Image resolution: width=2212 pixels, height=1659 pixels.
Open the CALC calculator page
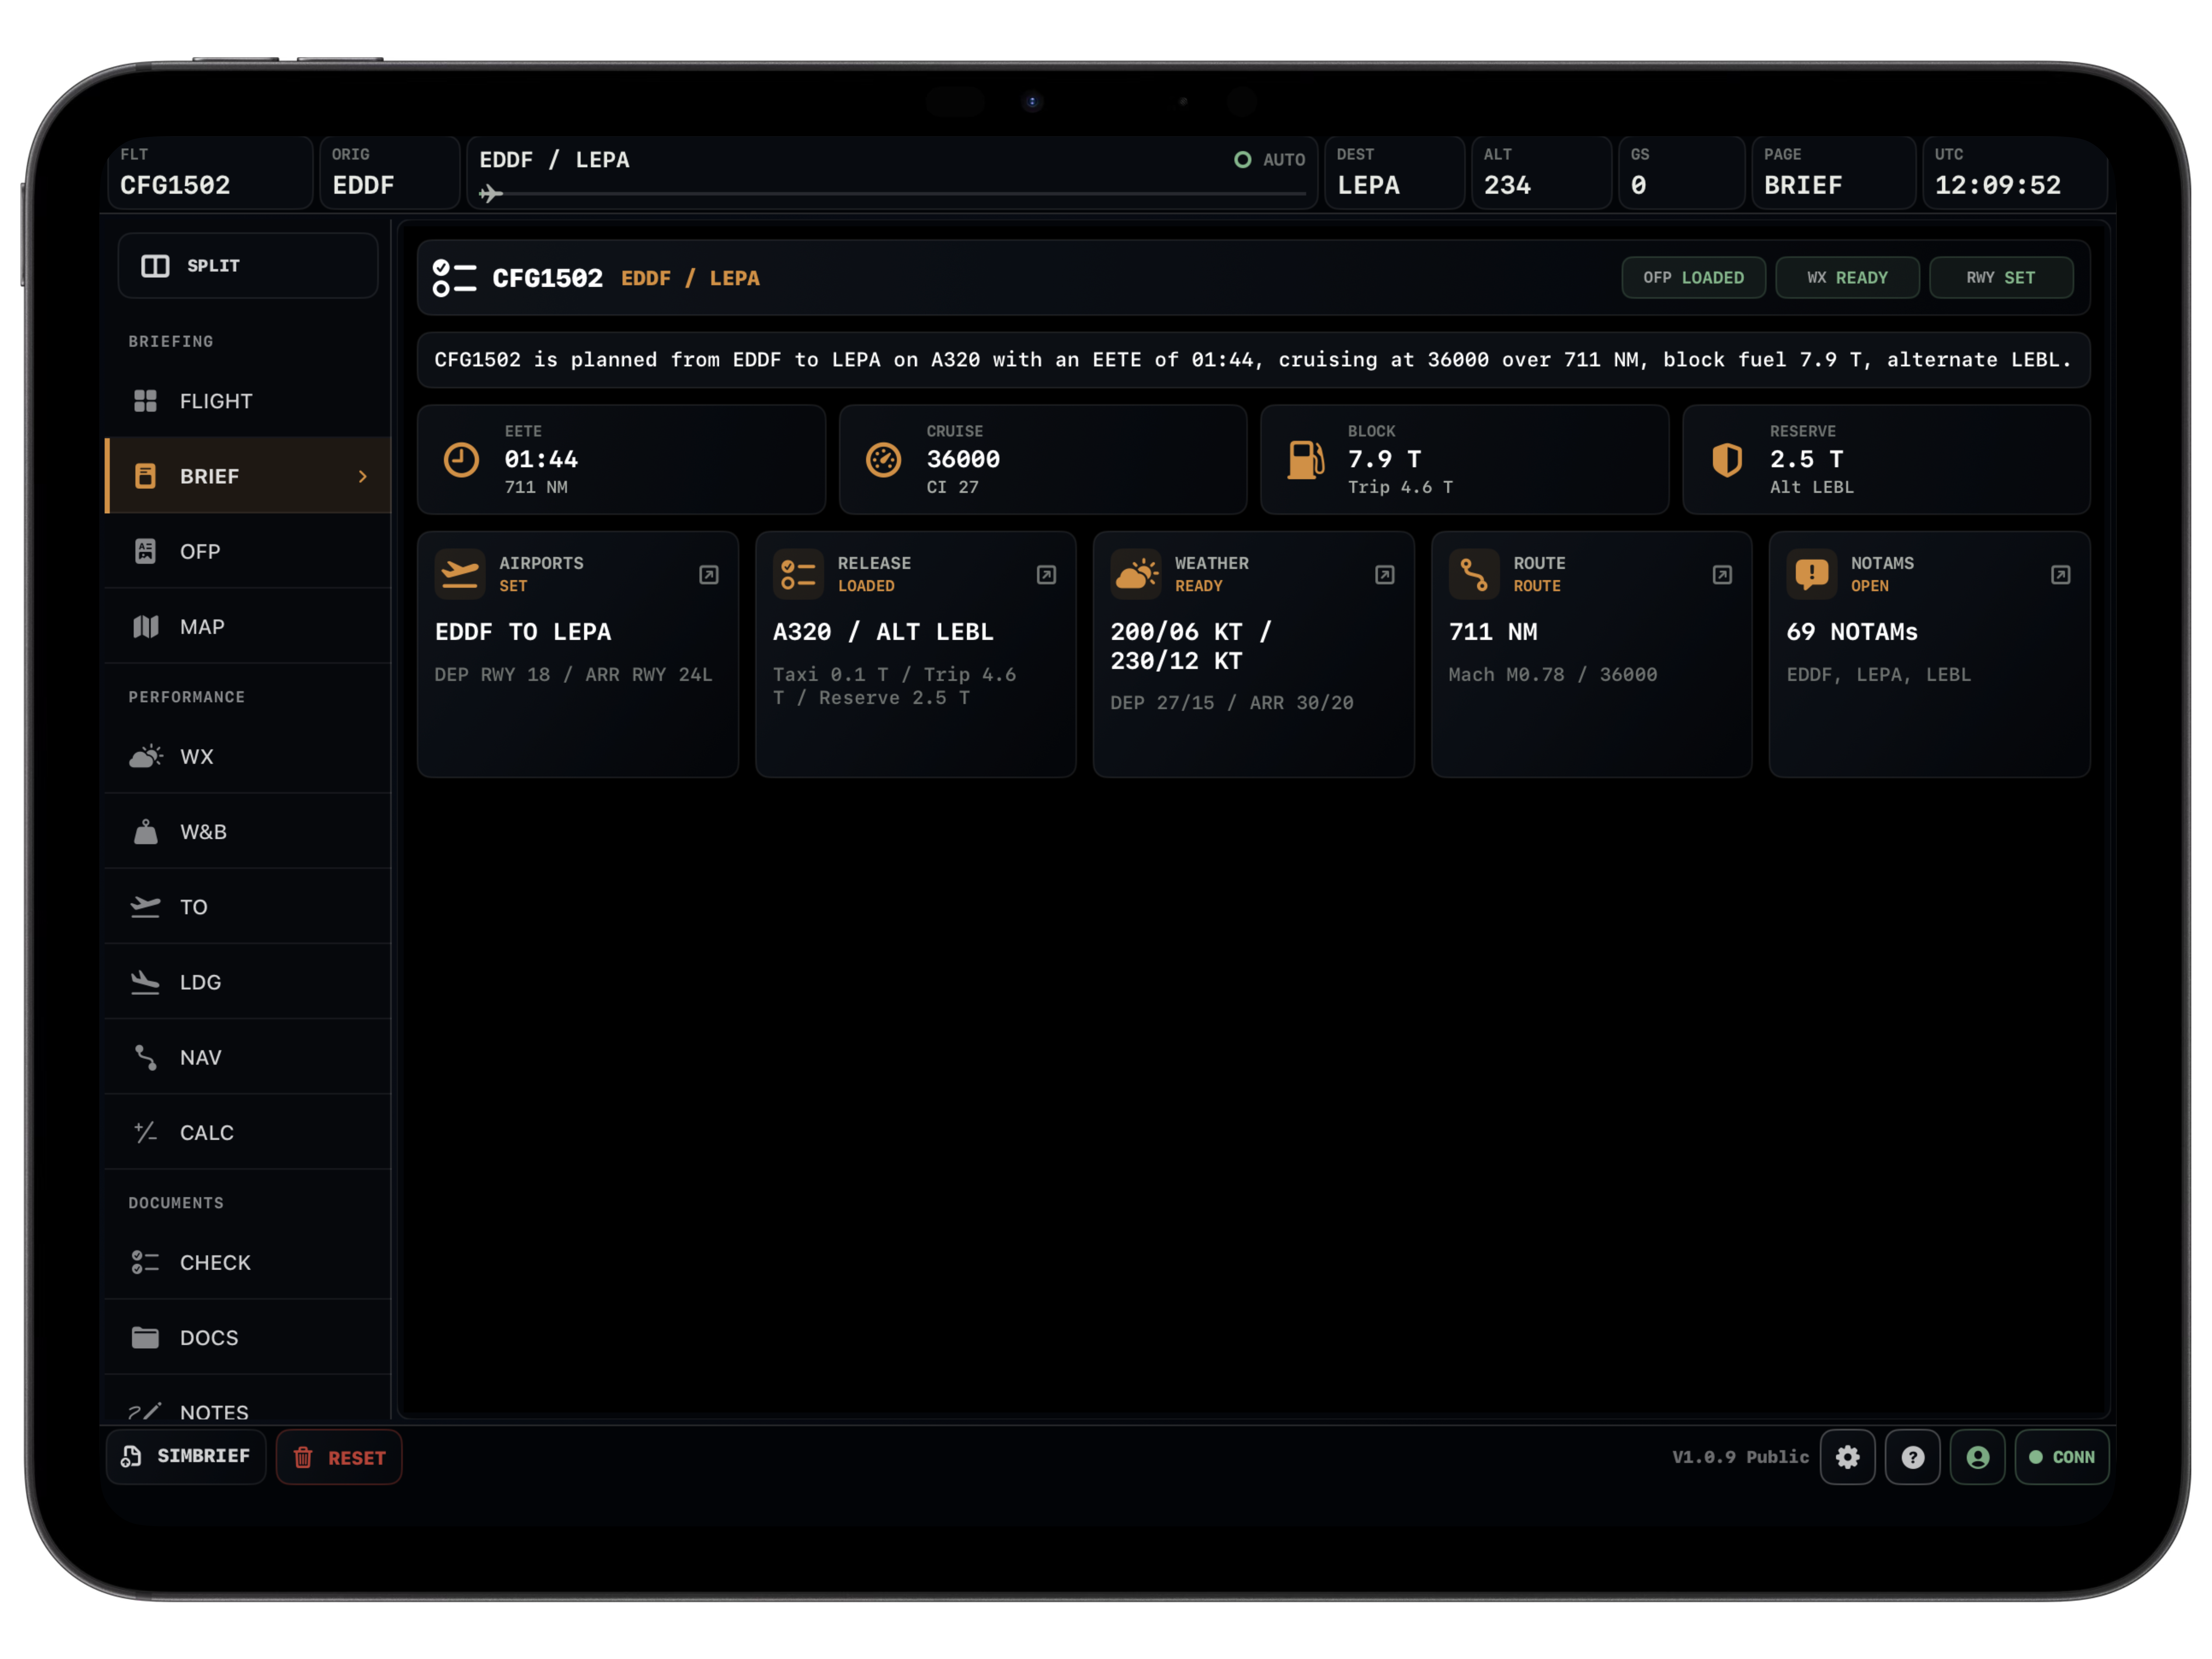click(248, 1132)
